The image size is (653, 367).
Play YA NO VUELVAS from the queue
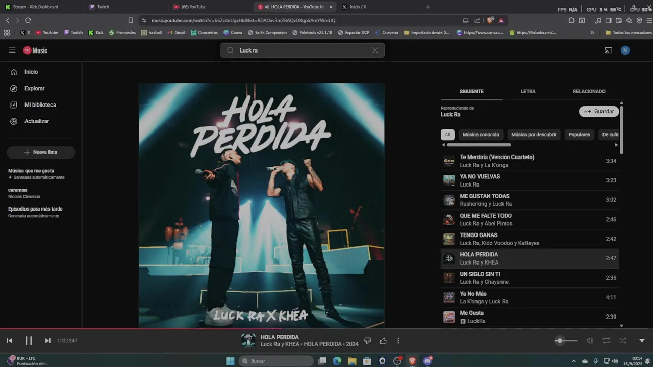click(530, 180)
